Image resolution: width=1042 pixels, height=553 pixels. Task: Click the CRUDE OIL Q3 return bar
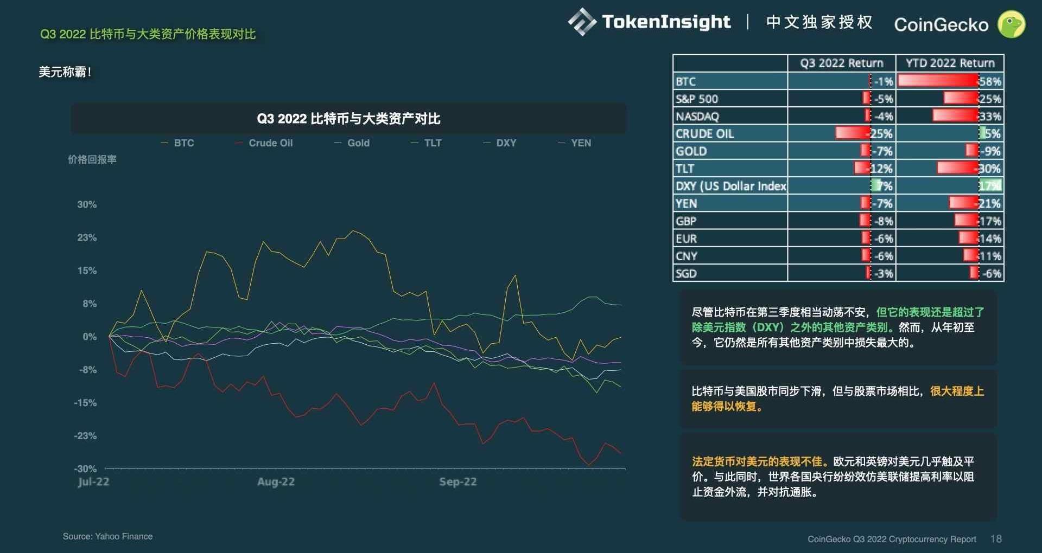click(x=853, y=133)
